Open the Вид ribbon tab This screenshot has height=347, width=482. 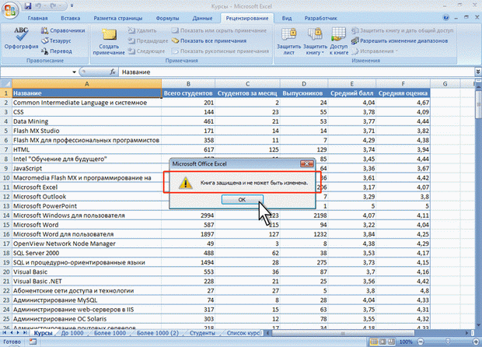point(287,18)
